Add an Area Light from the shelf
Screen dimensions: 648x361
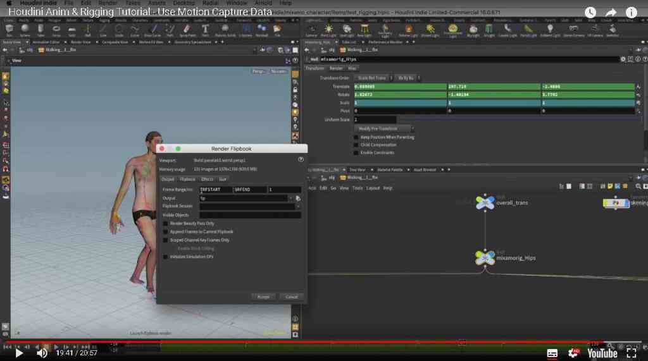click(364, 30)
